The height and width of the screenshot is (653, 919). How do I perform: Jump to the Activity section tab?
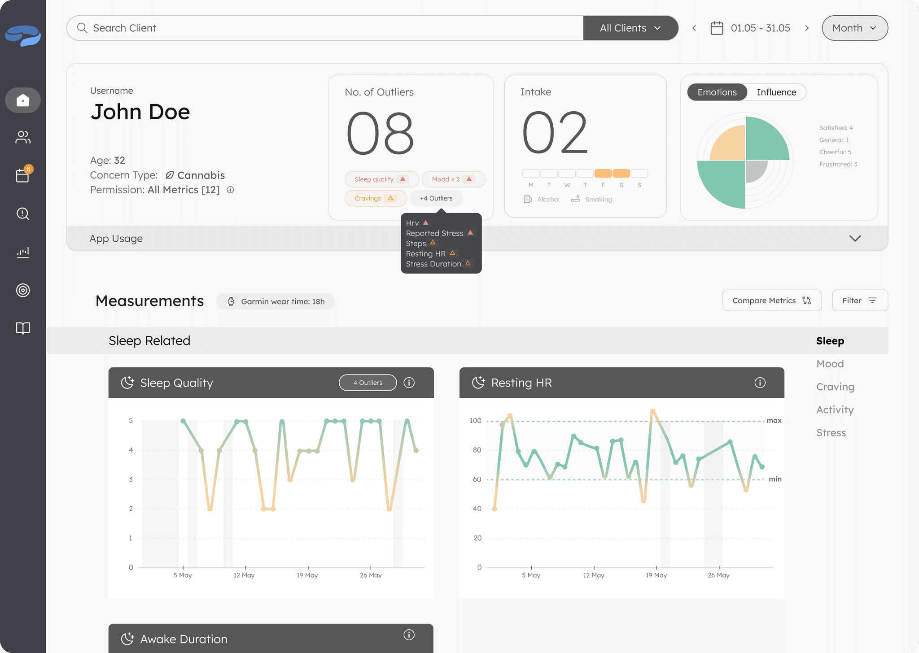point(835,409)
